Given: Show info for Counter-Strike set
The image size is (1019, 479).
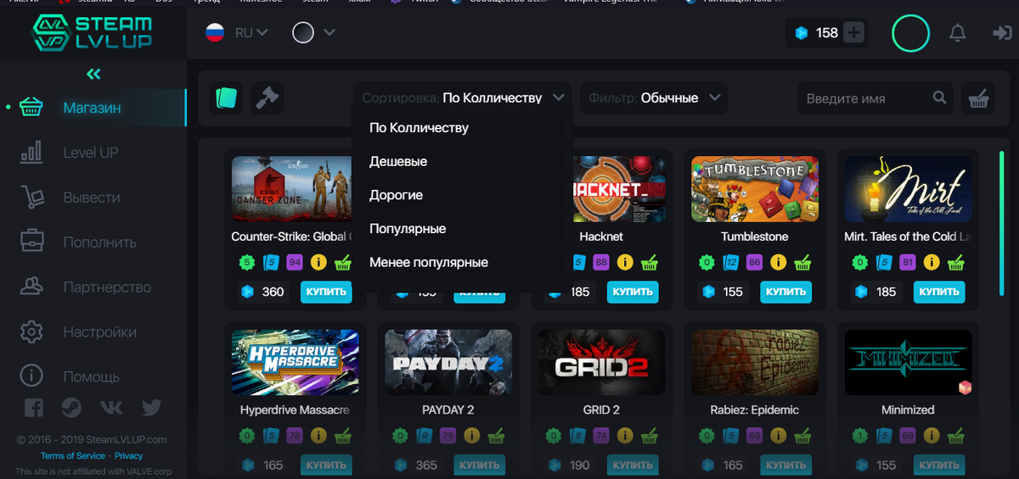Looking at the screenshot, I should point(318,262).
